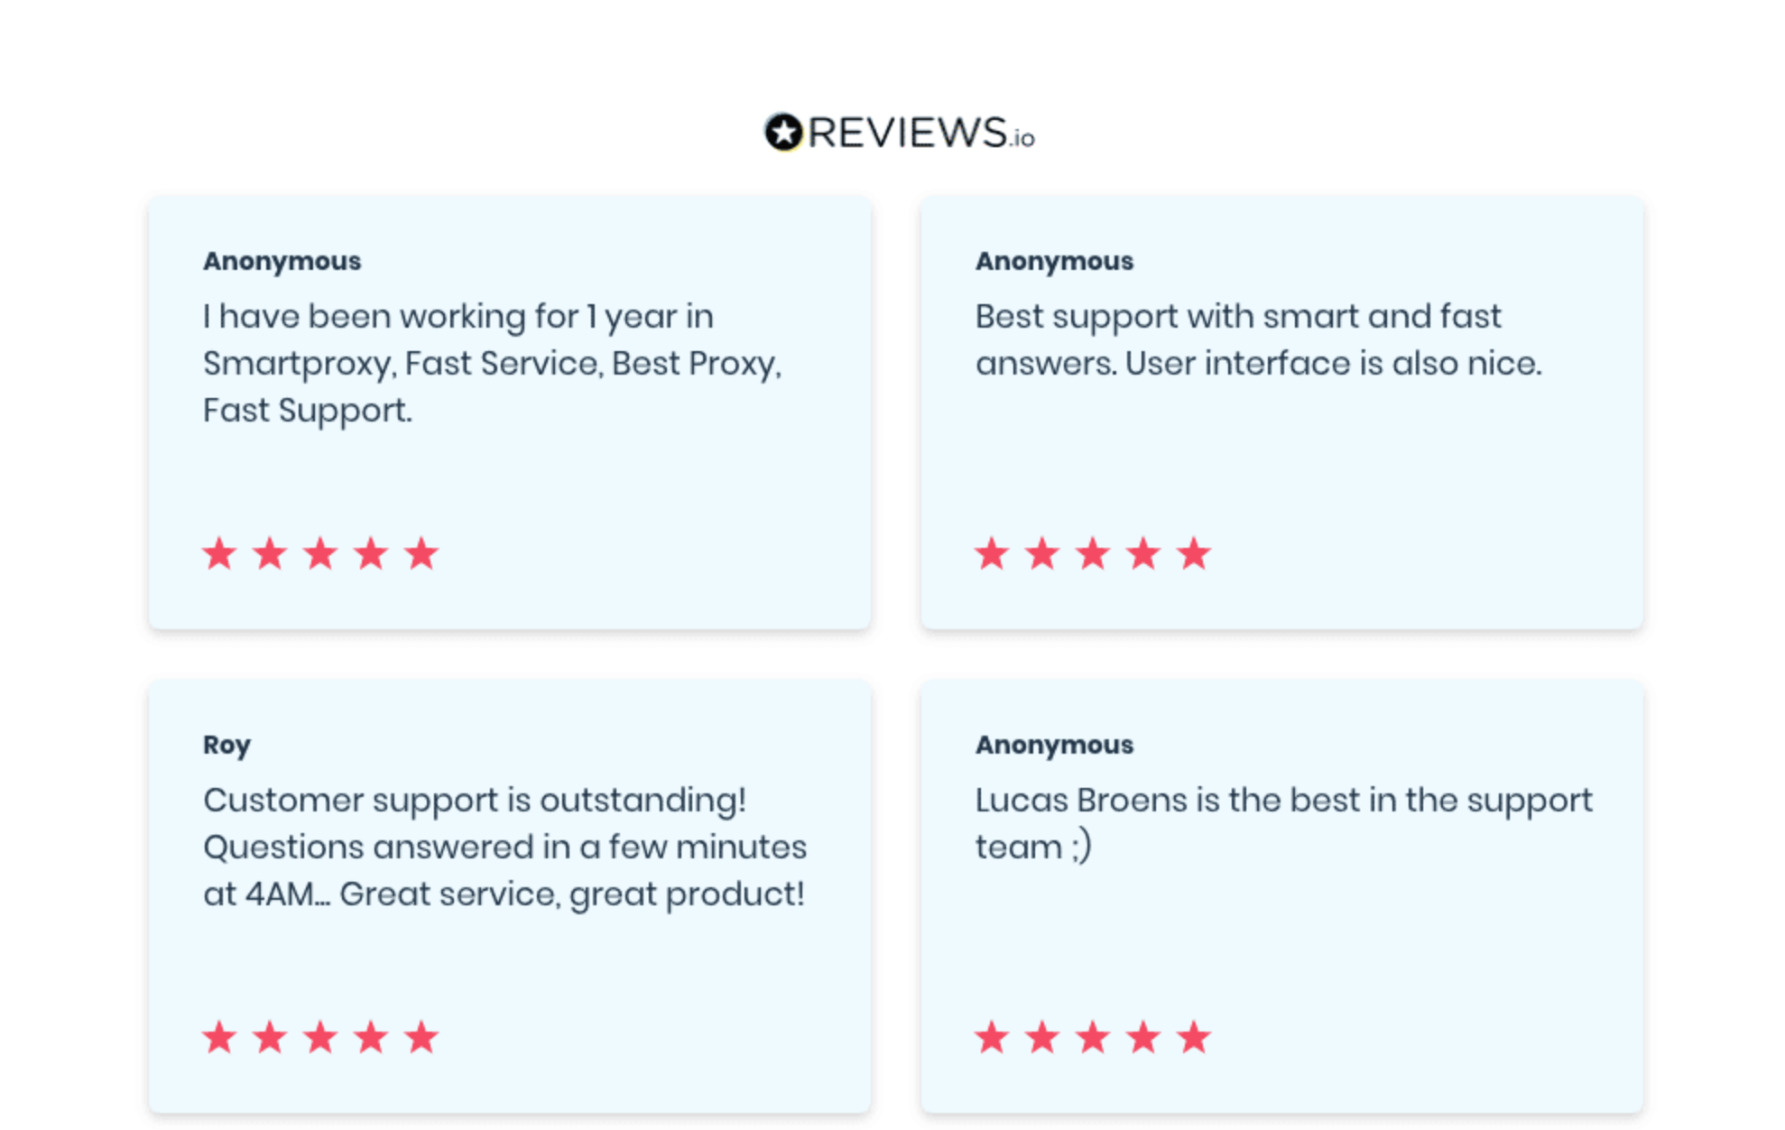The image size is (1785, 1130).
Task: Click the REVIEWS.io star circle logo icon
Action: pyautogui.click(x=783, y=133)
